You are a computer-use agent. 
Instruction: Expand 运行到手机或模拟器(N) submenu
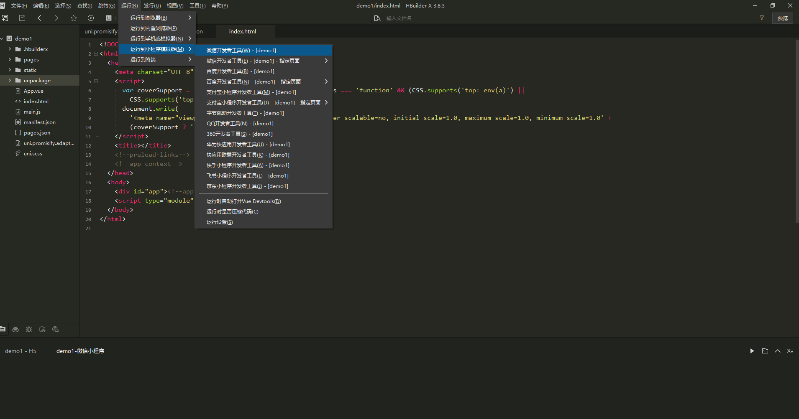[x=157, y=38]
